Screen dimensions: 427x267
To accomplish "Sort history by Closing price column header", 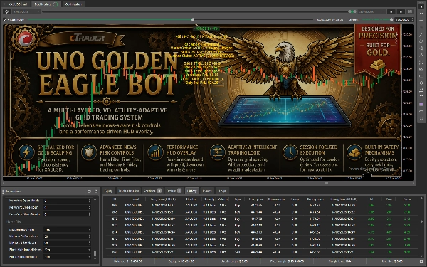I will click(x=315, y=199).
